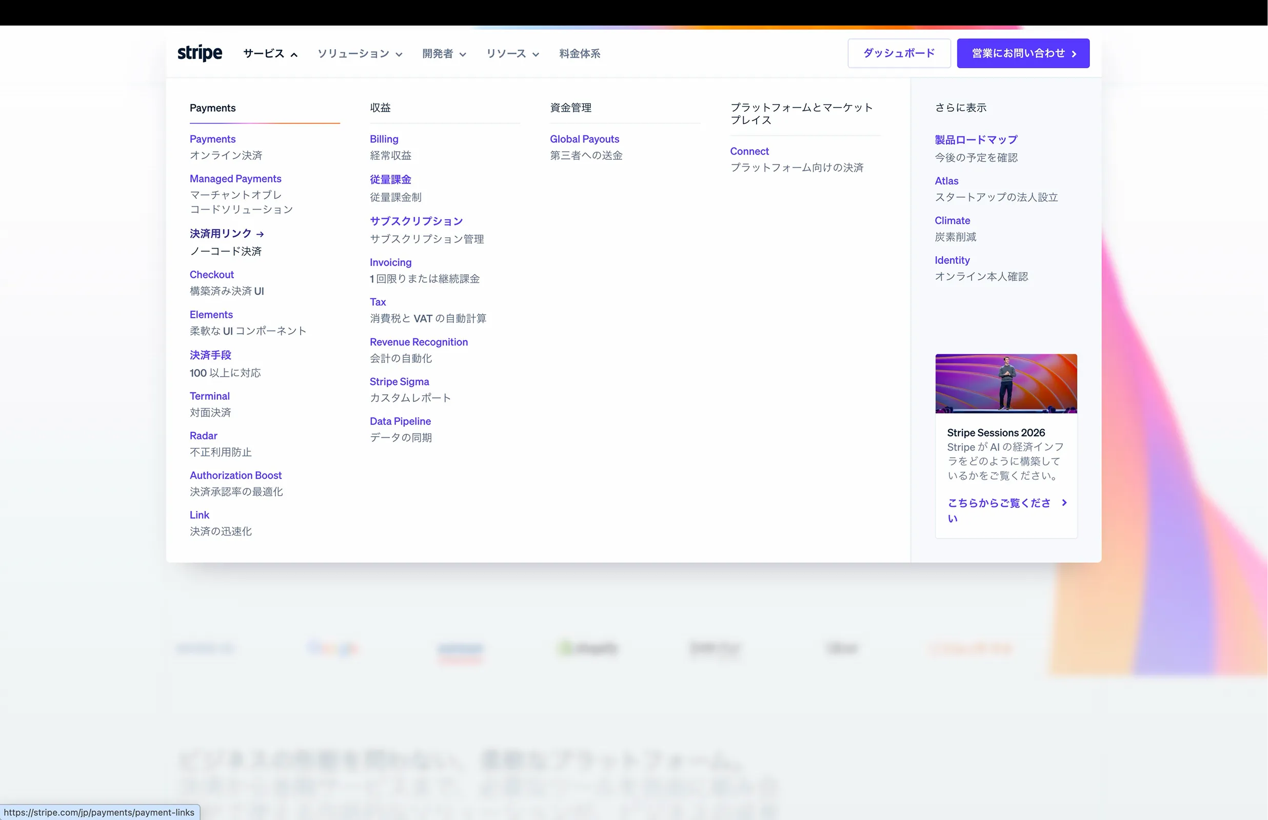This screenshot has height=820, width=1268.
Task: Click Stripe Sessions 2026 thumbnail image
Action: [1006, 383]
